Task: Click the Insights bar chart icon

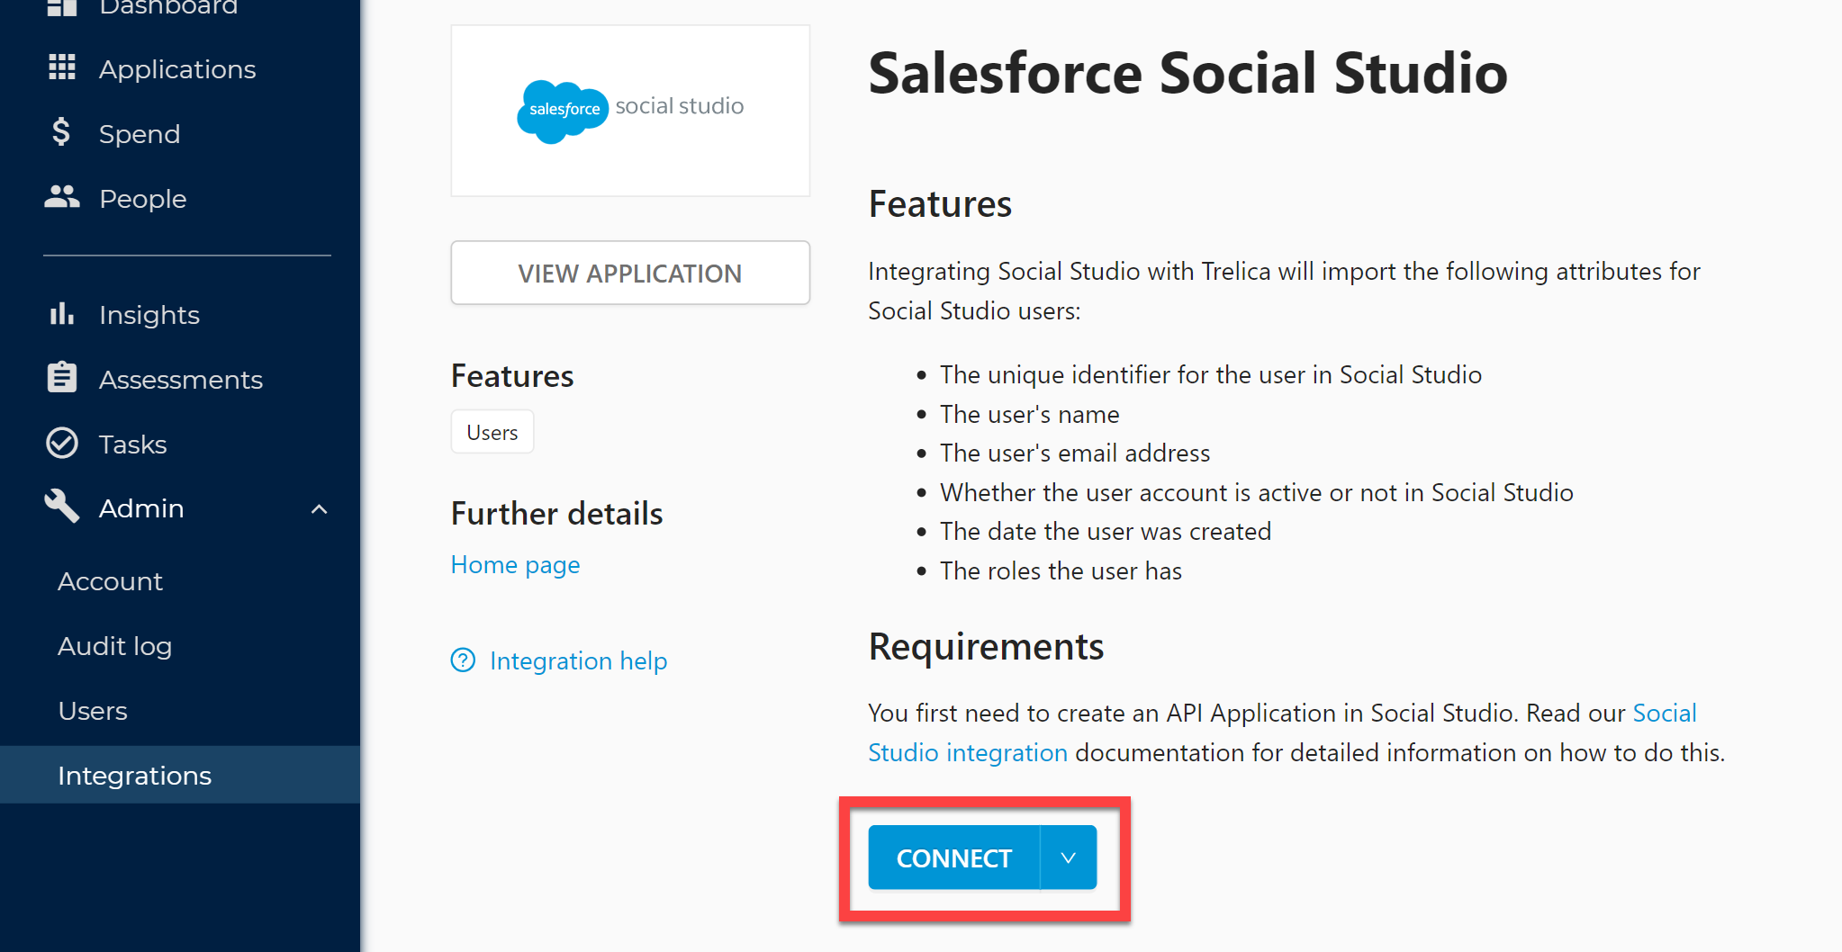Action: tap(61, 313)
